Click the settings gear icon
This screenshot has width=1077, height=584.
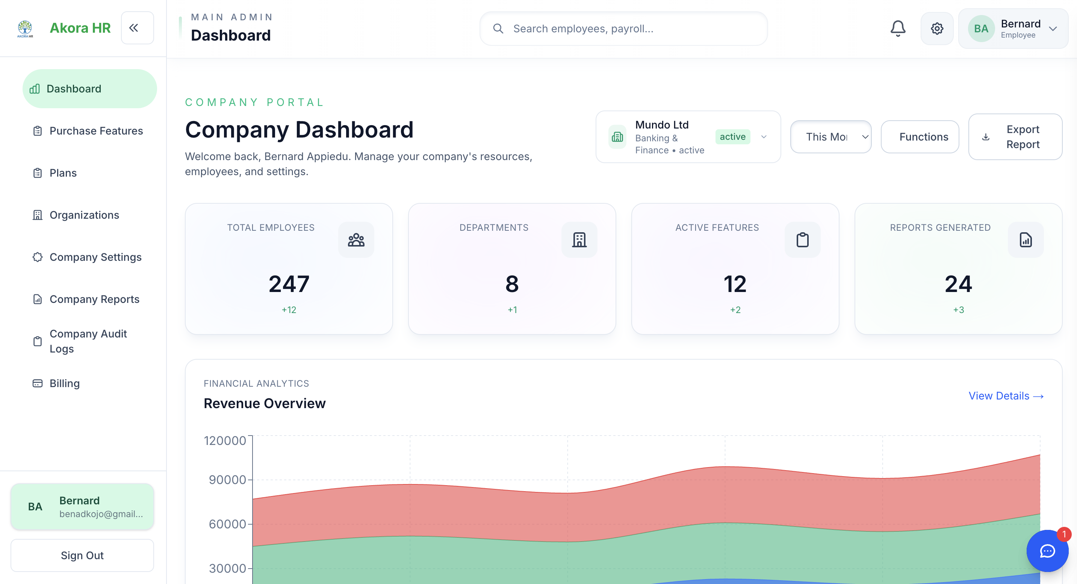click(x=936, y=29)
